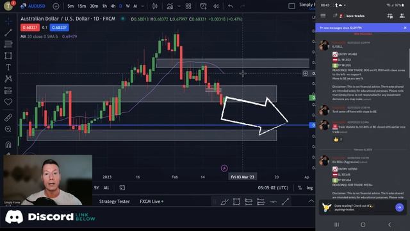Select the weekly W timeframe
The height and width of the screenshot is (231, 410).
tap(127, 6)
